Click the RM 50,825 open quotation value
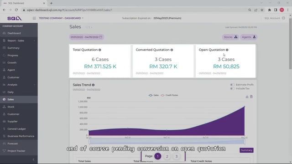This screenshot has width=292, height=164. pos(226,67)
